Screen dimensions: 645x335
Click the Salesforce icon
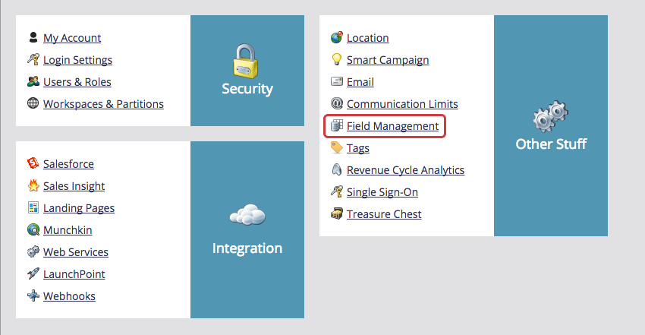click(33, 164)
